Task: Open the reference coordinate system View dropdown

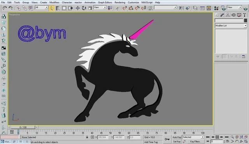Action: [100, 7]
